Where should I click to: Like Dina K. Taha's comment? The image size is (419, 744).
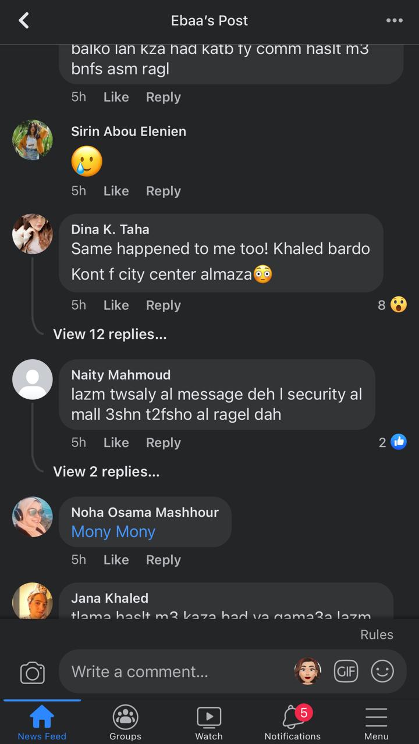pos(116,305)
